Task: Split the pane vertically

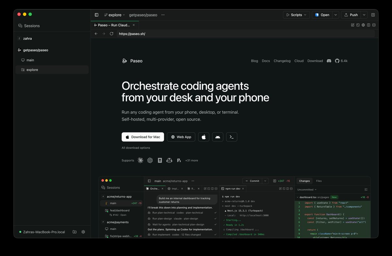Action: (368, 25)
